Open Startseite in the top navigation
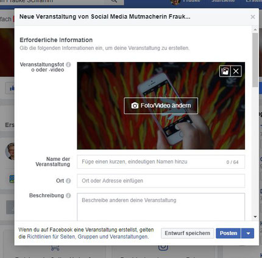This screenshot has height=258, width=262. point(223,1)
